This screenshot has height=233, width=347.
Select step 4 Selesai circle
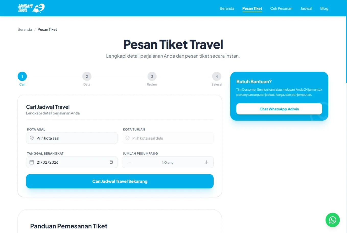[x=217, y=76]
